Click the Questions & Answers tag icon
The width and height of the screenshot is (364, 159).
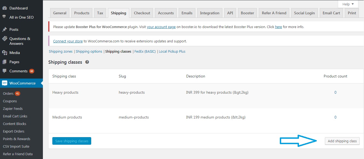[x=4, y=39]
